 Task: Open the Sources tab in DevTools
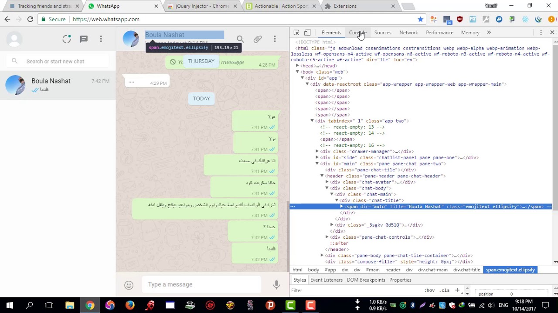(383, 33)
